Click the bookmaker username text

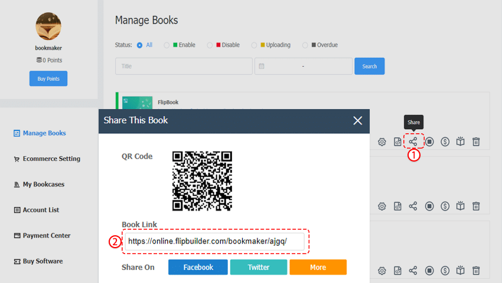pyautogui.click(x=48, y=48)
